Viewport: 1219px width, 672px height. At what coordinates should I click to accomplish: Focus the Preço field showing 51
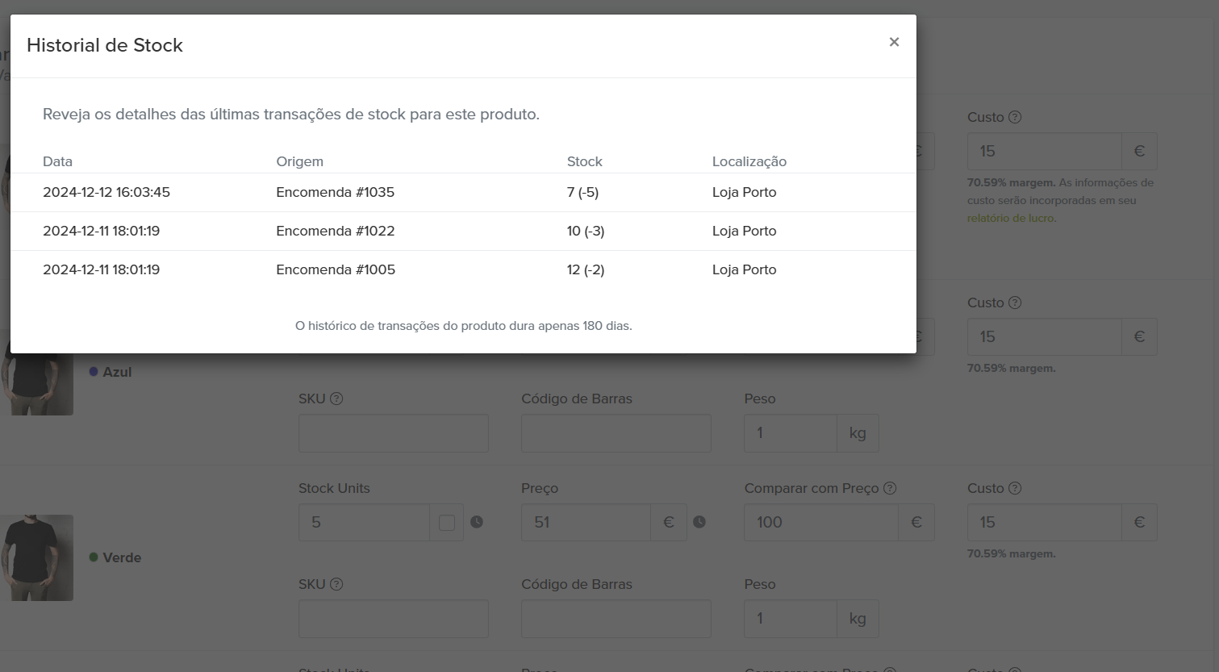(x=586, y=523)
